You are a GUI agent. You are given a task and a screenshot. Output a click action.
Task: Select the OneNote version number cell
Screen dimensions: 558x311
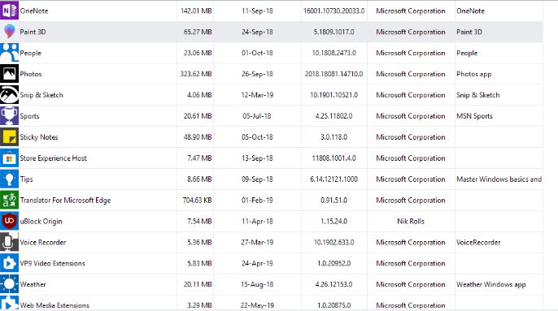point(333,11)
